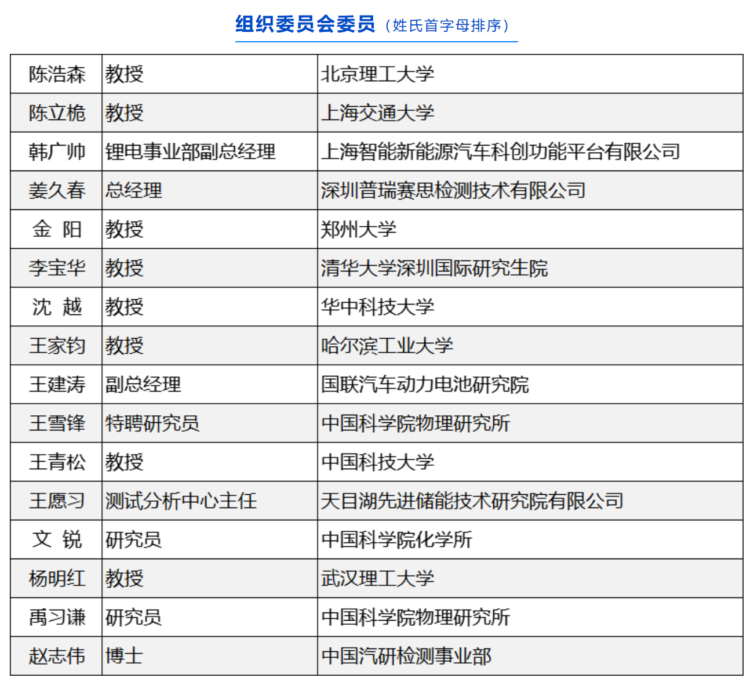Select the name 王建涛

point(57,385)
